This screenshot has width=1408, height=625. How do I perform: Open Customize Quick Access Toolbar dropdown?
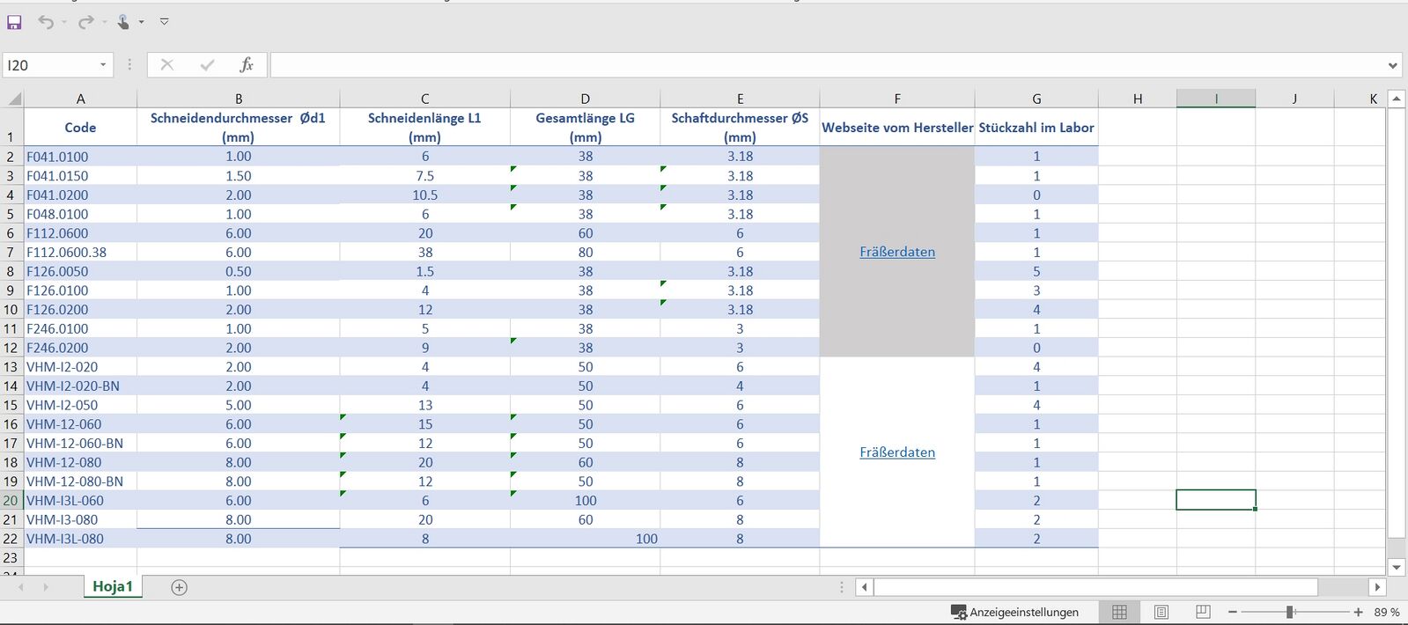click(164, 22)
